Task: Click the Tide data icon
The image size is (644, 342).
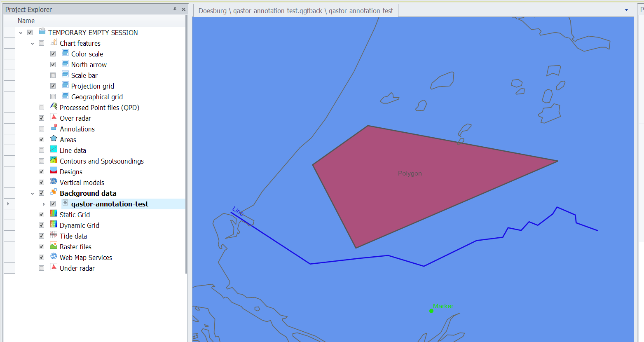Action: (x=54, y=236)
